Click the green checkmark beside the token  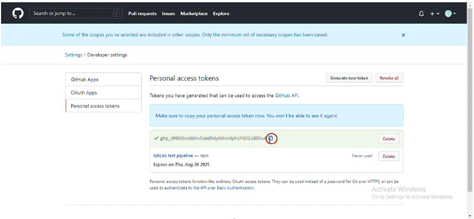coord(156,139)
